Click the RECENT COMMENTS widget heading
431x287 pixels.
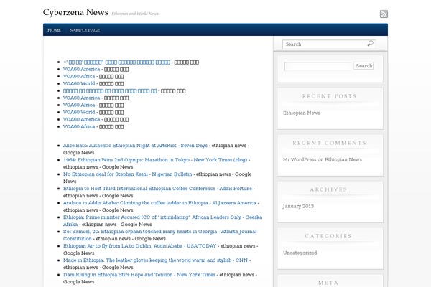click(329, 143)
